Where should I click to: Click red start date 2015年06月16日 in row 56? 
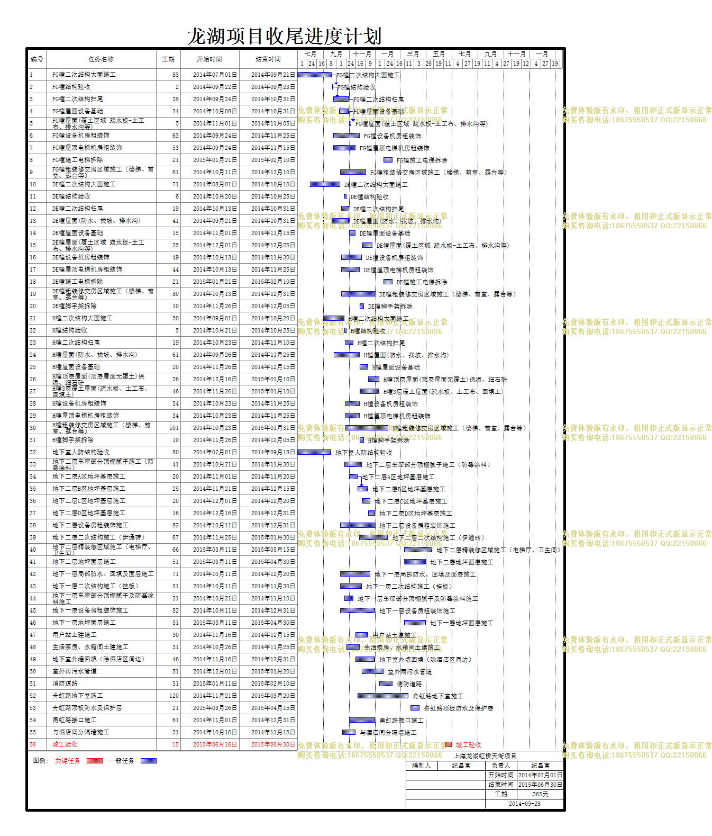[x=215, y=744]
